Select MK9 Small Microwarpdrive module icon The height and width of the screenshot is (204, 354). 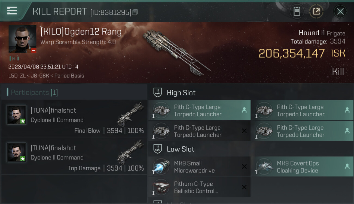click(161, 167)
